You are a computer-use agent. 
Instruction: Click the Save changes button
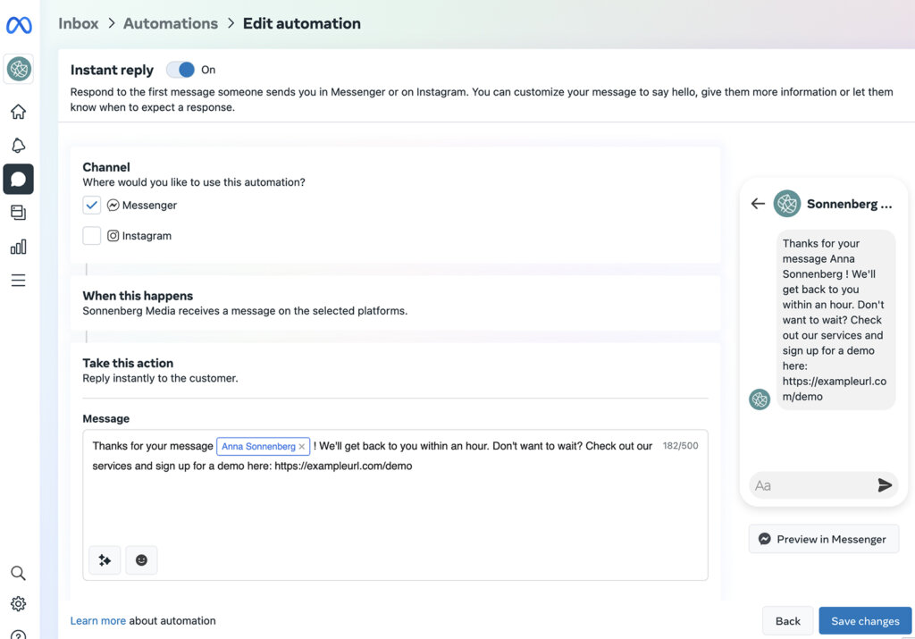[x=864, y=620]
